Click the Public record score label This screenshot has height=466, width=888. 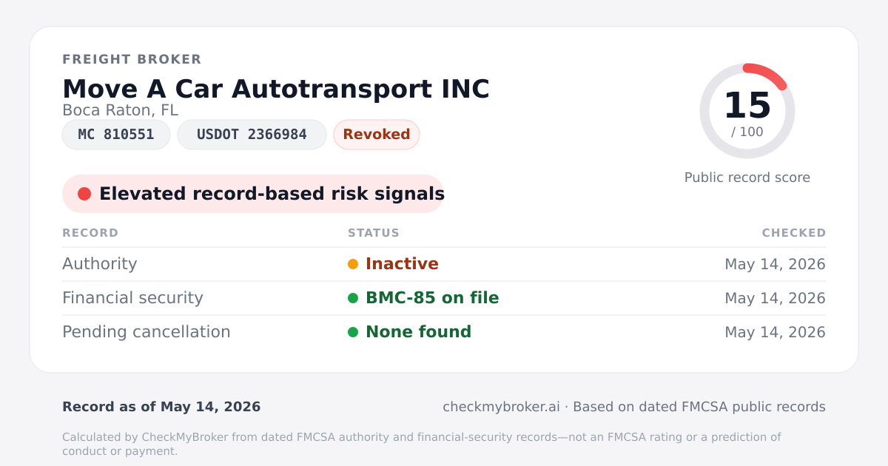coord(747,178)
